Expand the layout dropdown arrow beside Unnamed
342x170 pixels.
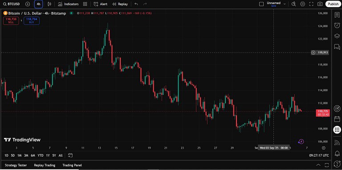tap(285, 4)
